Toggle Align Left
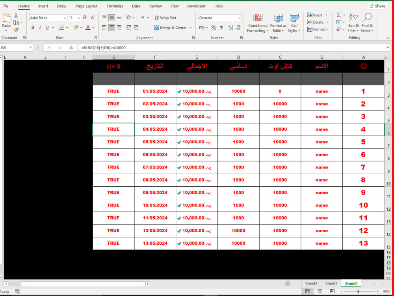Image resolution: width=394 pixels, height=296 pixels. tap(104, 28)
